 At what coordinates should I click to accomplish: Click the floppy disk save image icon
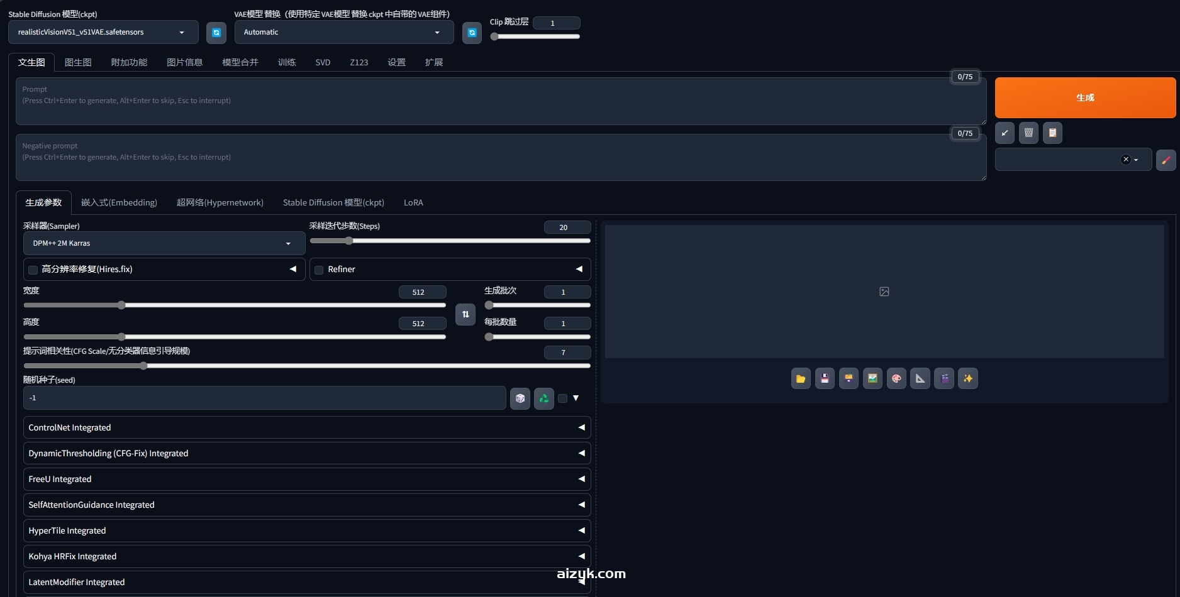(824, 379)
